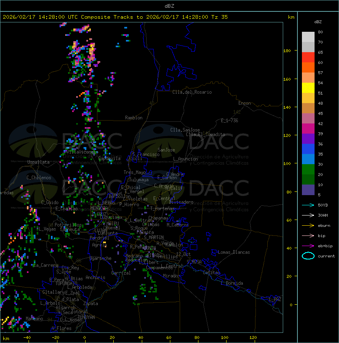339x343 pixels.
Task: Click the '180' tick on vertical axis
Action: click(287, 51)
